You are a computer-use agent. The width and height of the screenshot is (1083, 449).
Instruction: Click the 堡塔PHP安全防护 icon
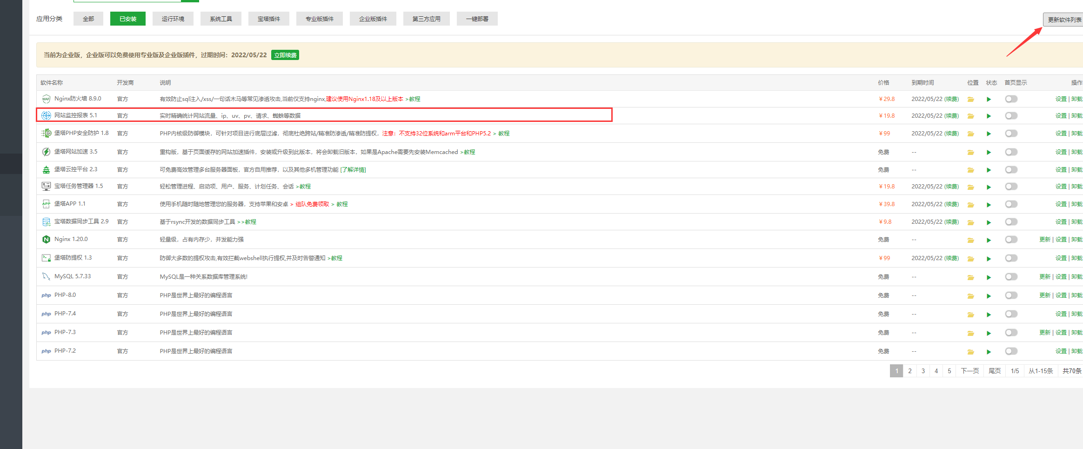[x=46, y=133]
